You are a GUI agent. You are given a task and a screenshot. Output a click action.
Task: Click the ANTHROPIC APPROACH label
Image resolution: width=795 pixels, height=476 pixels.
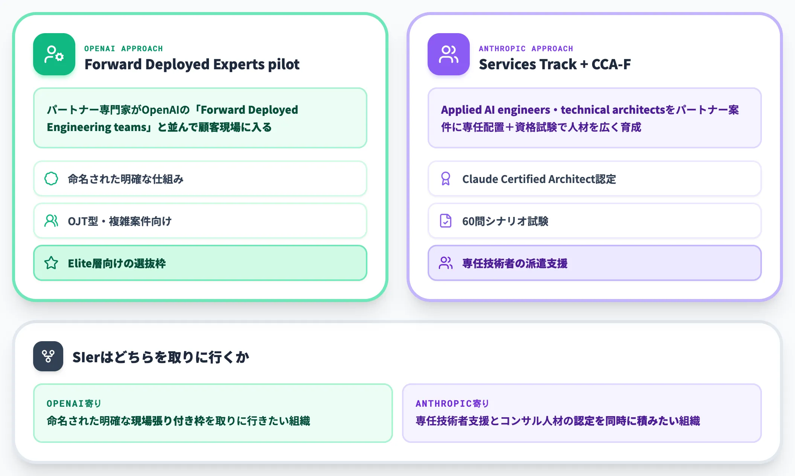(x=526, y=49)
